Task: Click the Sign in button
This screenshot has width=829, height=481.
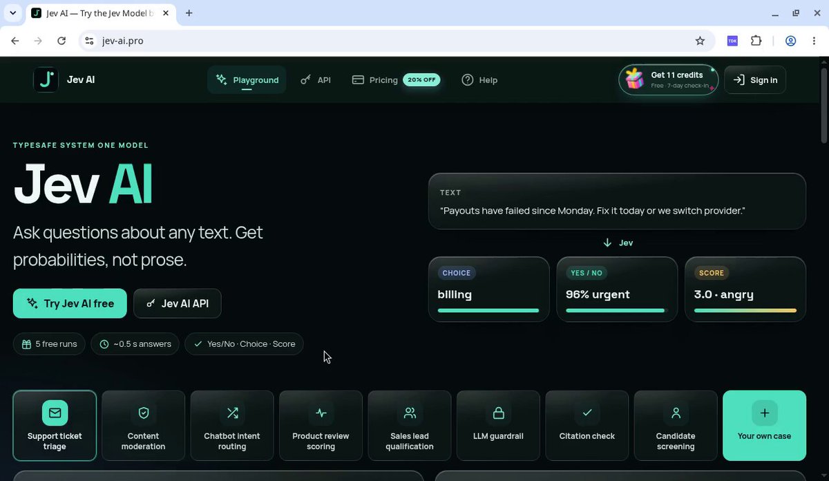Action: point(755,79)
